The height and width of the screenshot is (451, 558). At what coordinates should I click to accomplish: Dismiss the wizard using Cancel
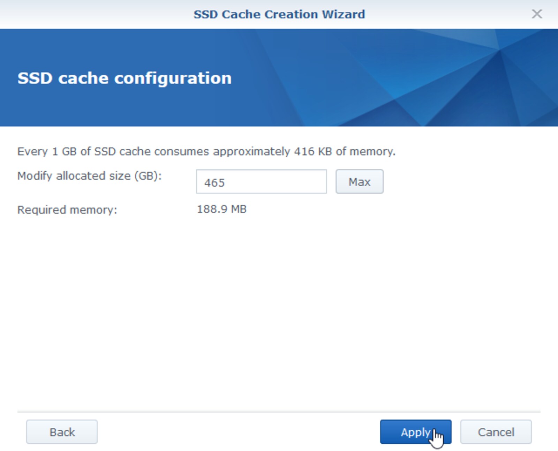496,432
